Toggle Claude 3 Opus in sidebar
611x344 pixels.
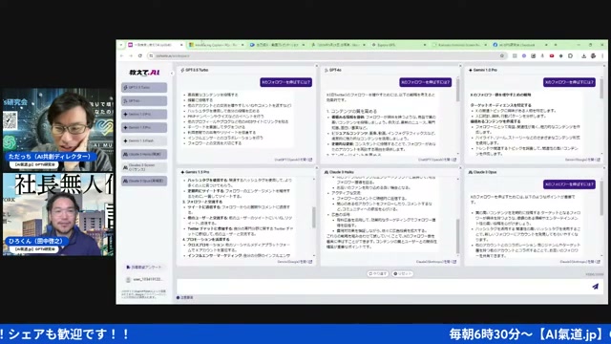tap(144, 181)
